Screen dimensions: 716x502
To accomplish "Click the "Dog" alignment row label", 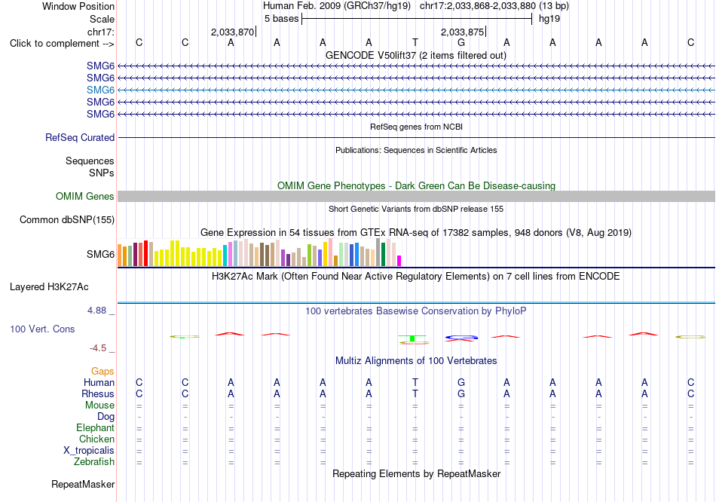I will (x=106, y=417).
